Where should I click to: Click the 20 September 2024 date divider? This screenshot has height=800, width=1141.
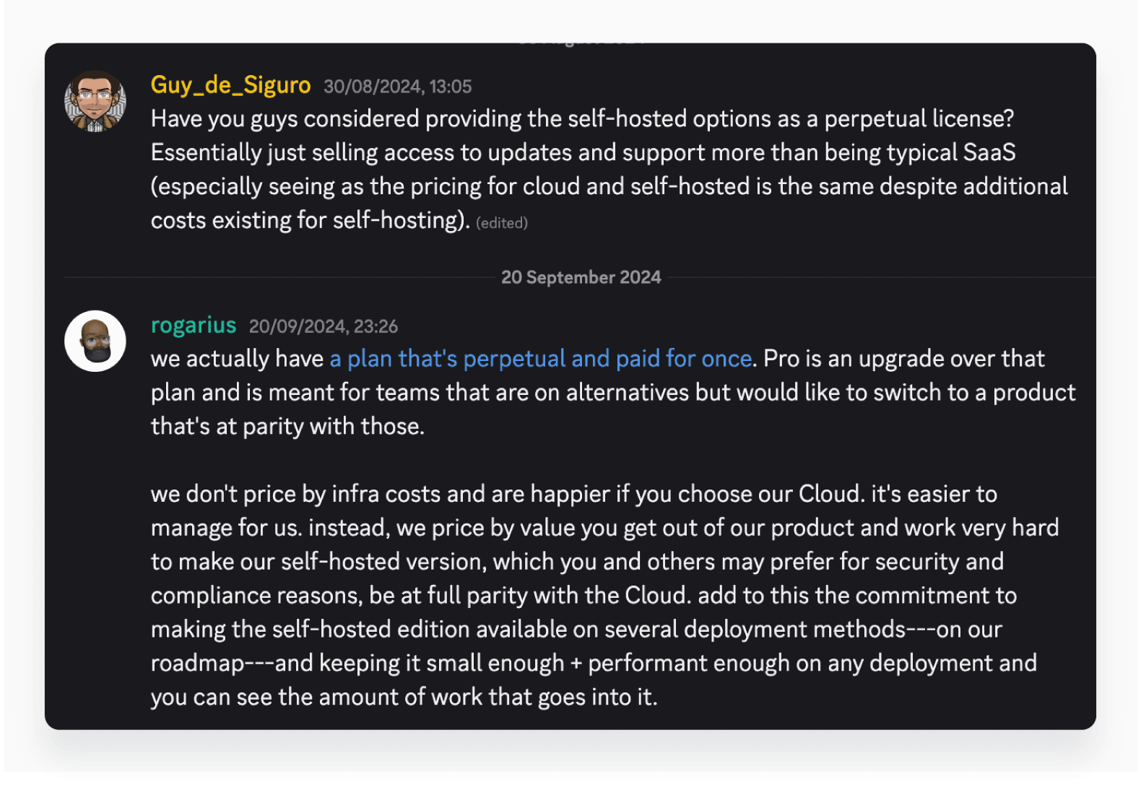point(582,277)
